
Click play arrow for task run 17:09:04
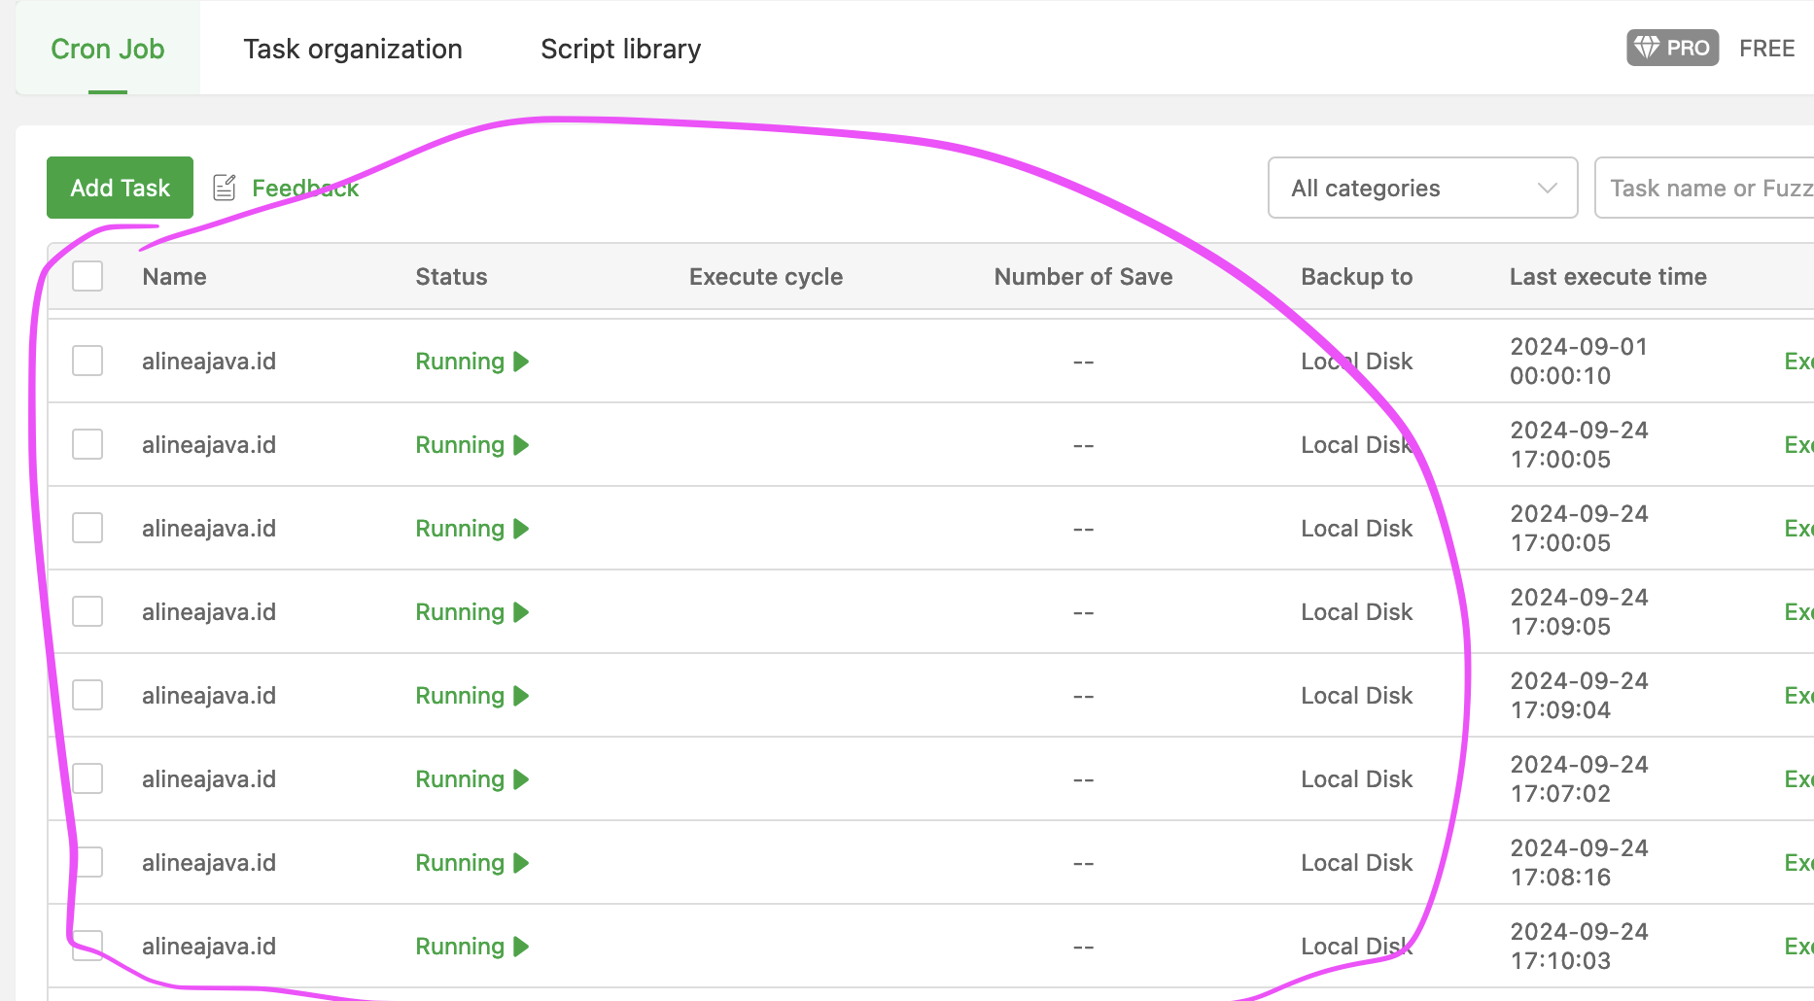tap(521, 696)
